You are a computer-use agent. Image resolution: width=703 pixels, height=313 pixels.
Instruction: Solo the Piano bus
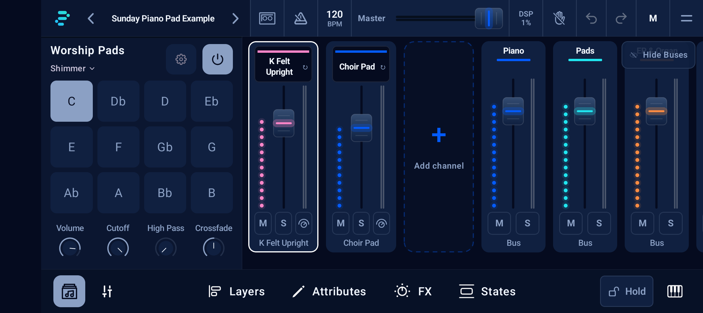528,223
